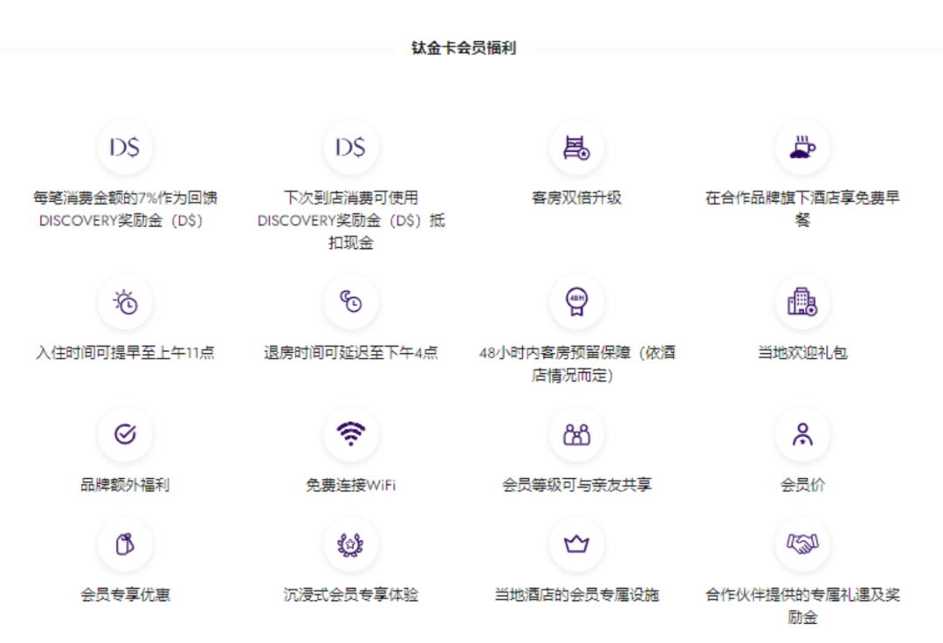Select the WiFi signal icon
The height and width of the screenshot is (643, 943).
tap(350, 432)
